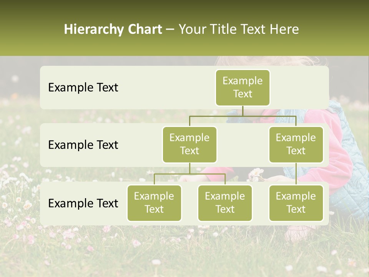The image size is (369, 277).
Task: Select the top-level root hierarchy box
Action: [243, 87]
